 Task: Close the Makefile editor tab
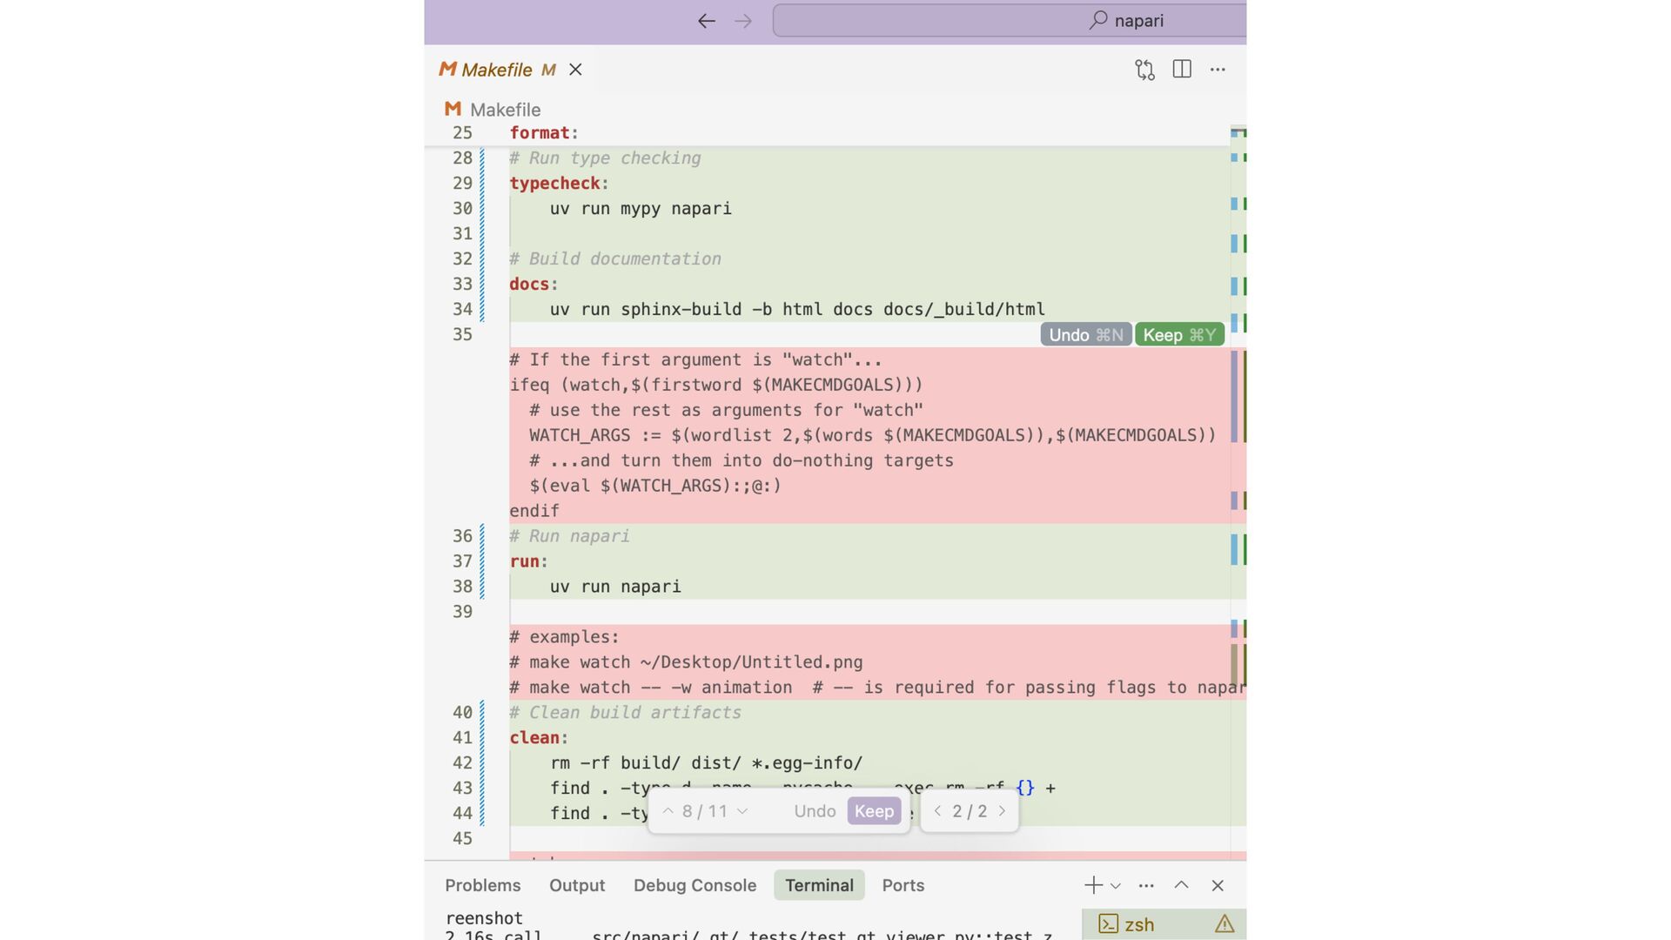point(575,70)
